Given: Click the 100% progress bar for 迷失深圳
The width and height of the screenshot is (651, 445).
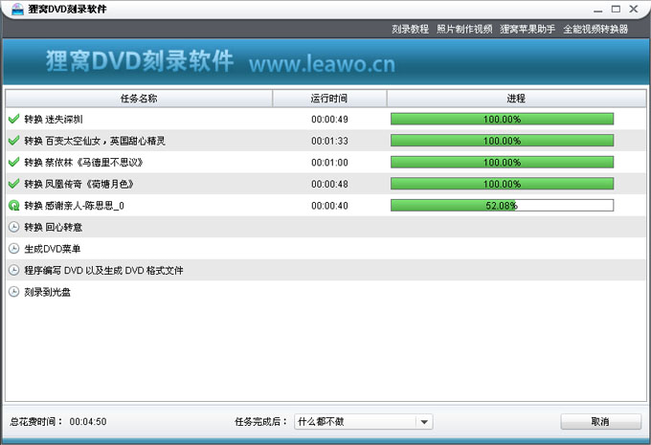Looking at the screenshot, I should coord(502,119).
